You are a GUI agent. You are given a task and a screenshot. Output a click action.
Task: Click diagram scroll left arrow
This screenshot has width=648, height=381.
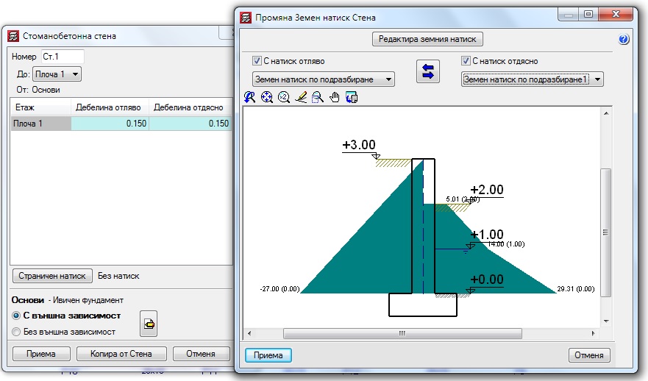point(249,333)
